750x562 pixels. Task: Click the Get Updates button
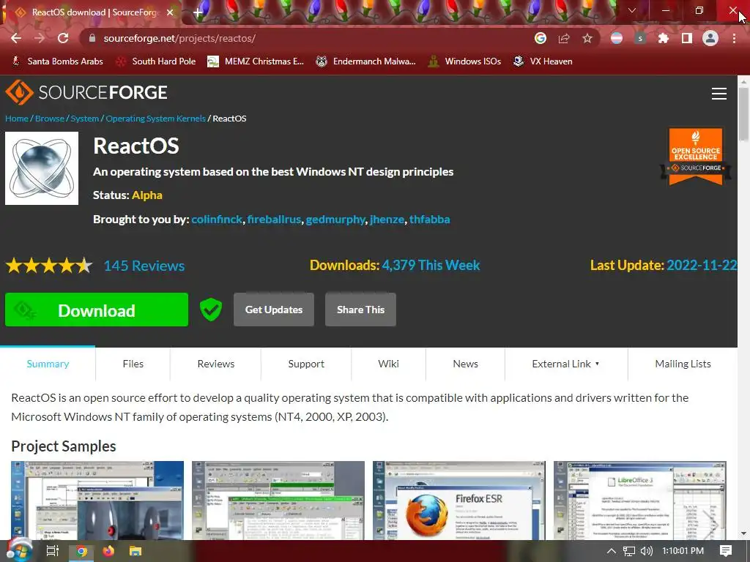(x=274, y=310)
